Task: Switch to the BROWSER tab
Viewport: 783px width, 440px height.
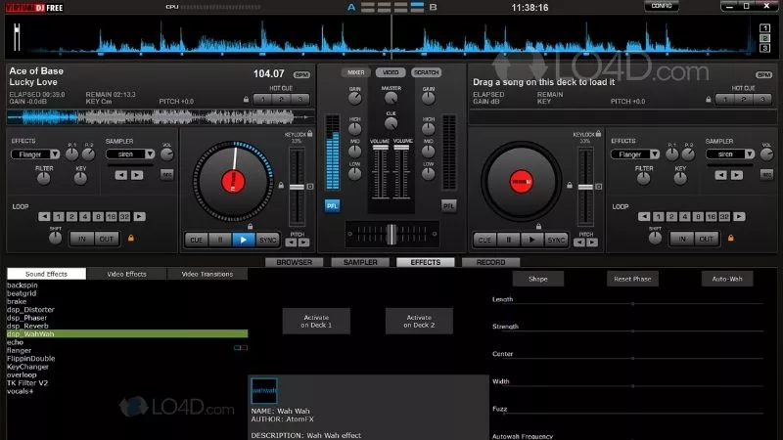Action: 295,262
